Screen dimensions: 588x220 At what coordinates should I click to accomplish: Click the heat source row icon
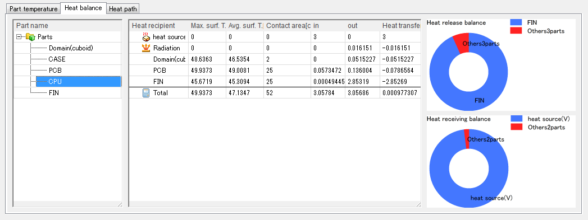(146, 37)
